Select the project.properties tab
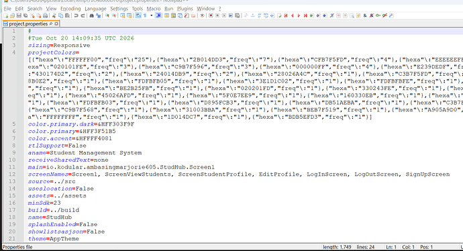 28,23
